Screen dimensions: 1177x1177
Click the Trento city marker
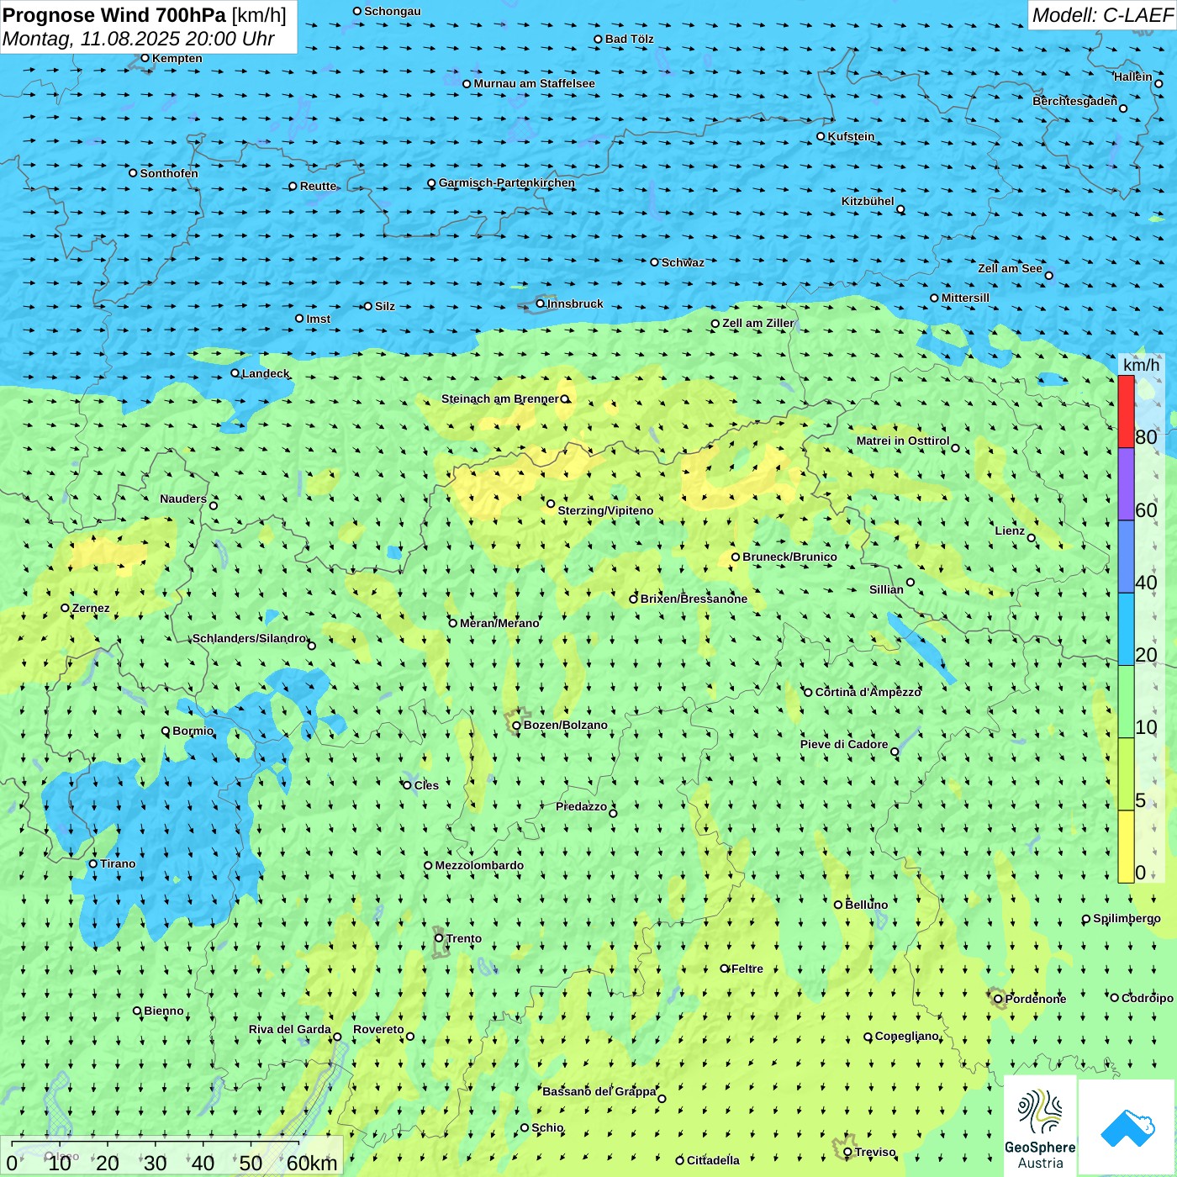click(439, 938)
